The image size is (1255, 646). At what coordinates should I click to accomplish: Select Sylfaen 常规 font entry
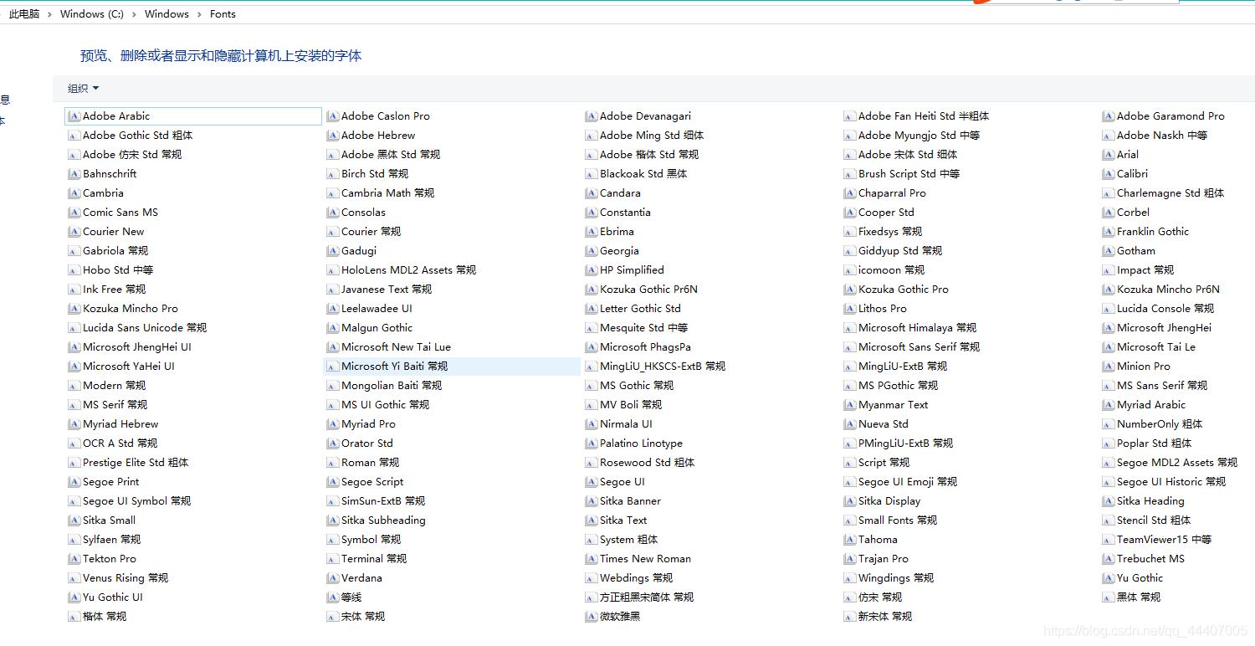tap(111, 540)
